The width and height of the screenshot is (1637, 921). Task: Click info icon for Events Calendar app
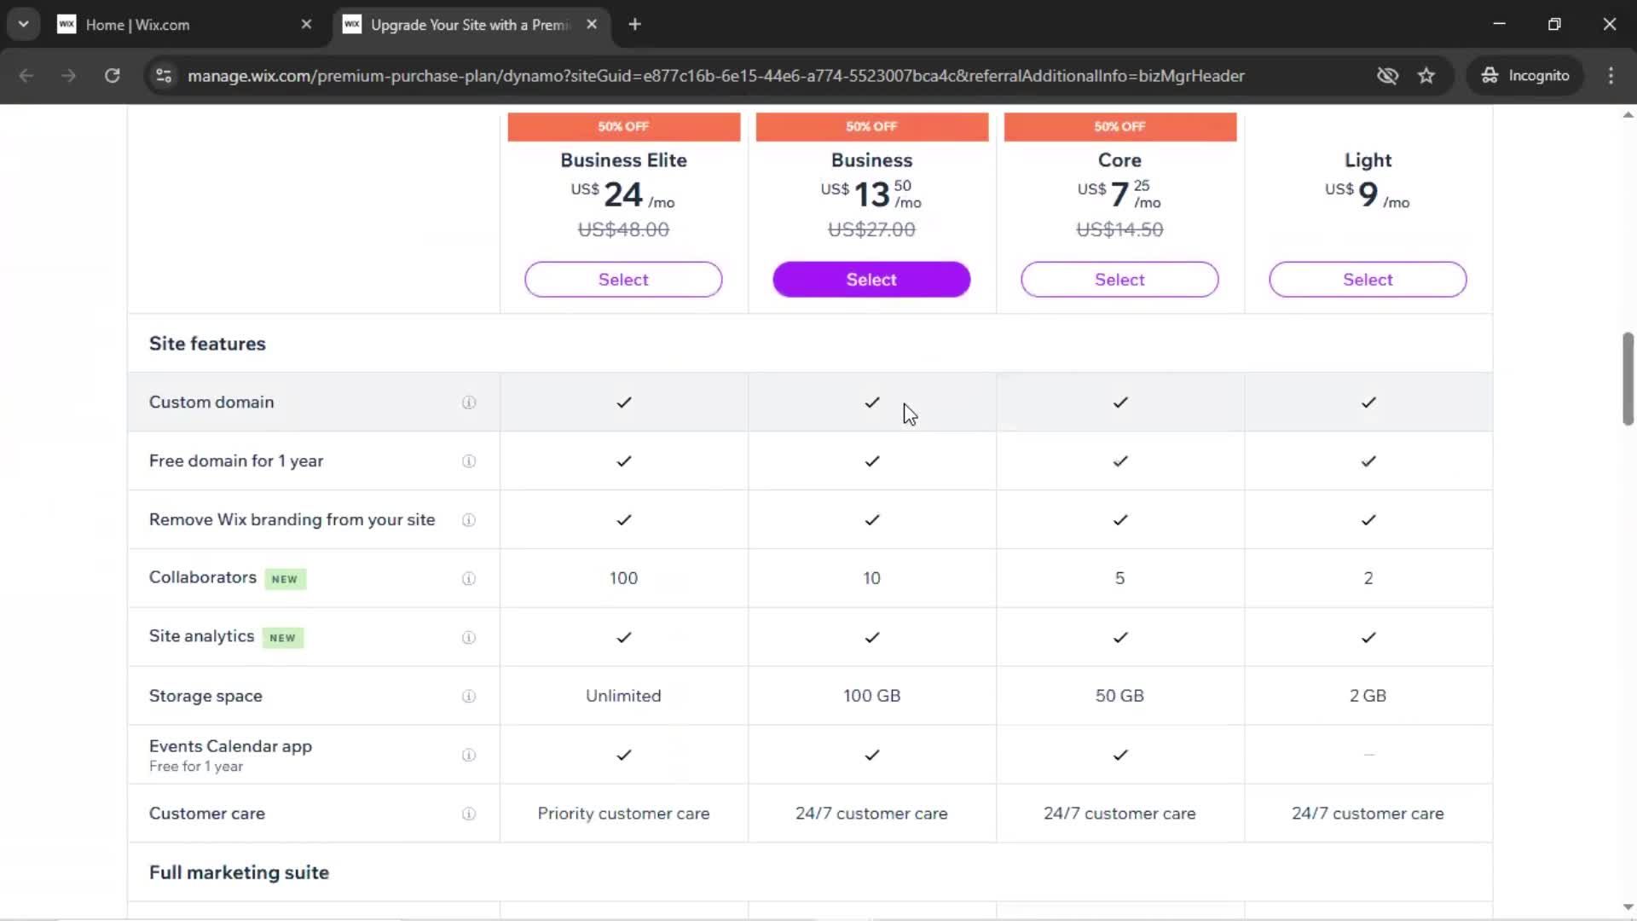(469, 756)
